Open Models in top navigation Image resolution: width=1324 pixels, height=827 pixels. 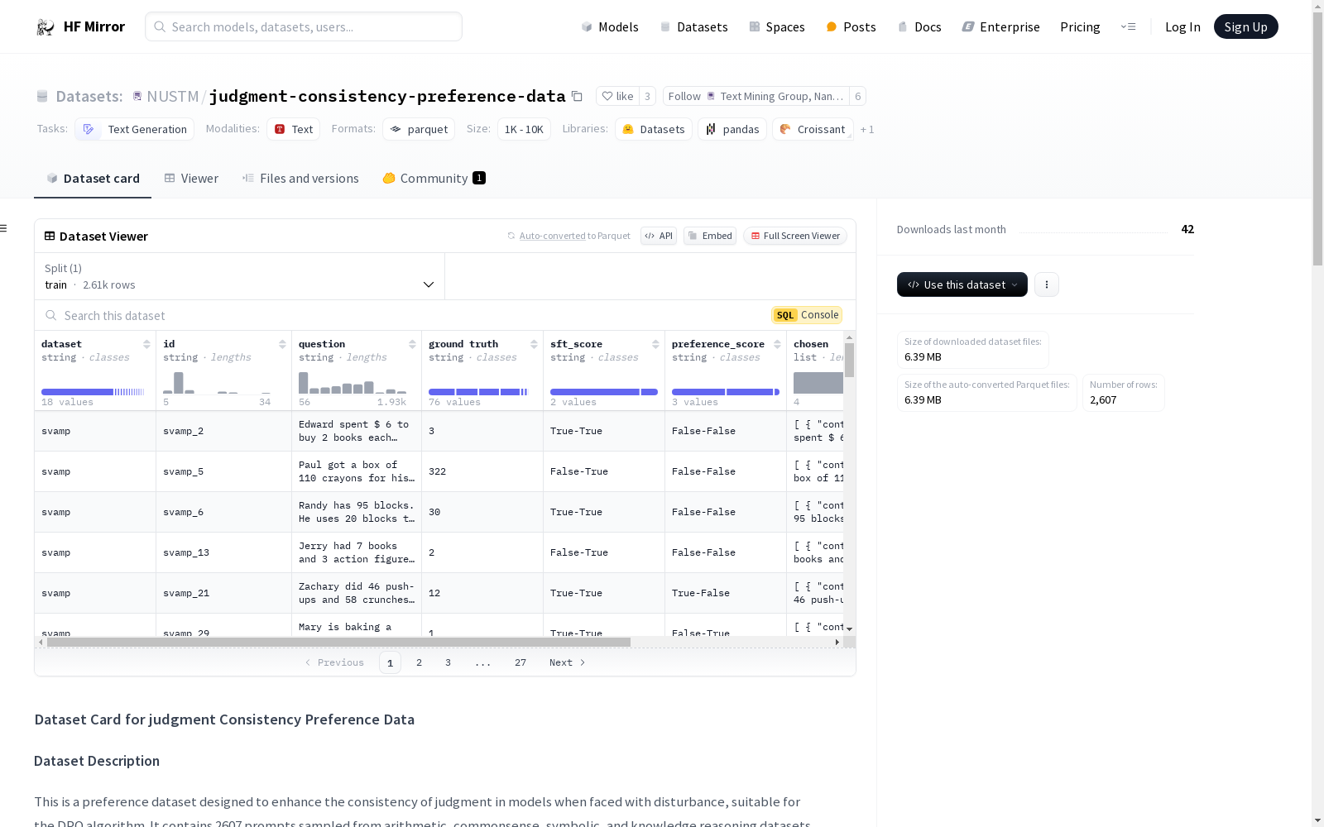(x=610, y=27)
